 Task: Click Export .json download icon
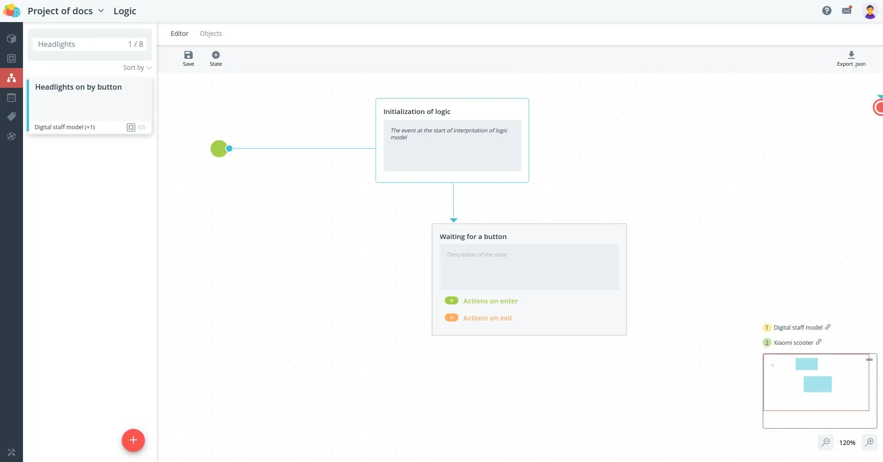851,55
